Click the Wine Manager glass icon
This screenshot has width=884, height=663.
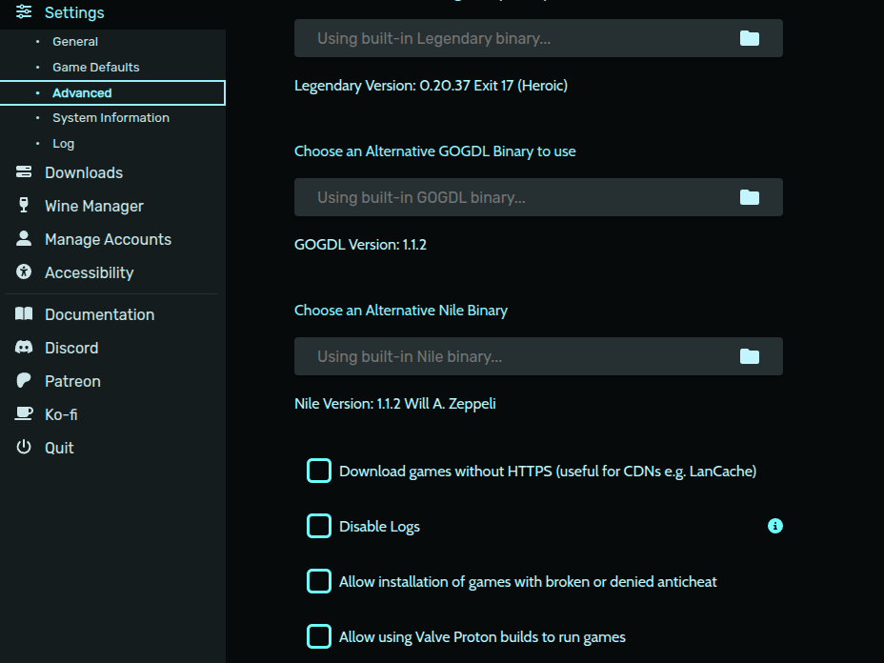[24, 206]
